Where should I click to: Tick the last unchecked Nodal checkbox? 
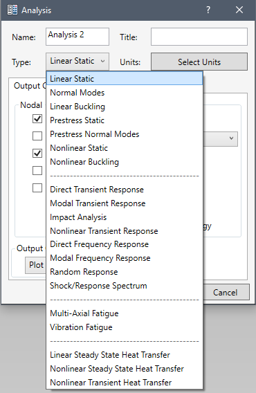[x=37, y=188]
